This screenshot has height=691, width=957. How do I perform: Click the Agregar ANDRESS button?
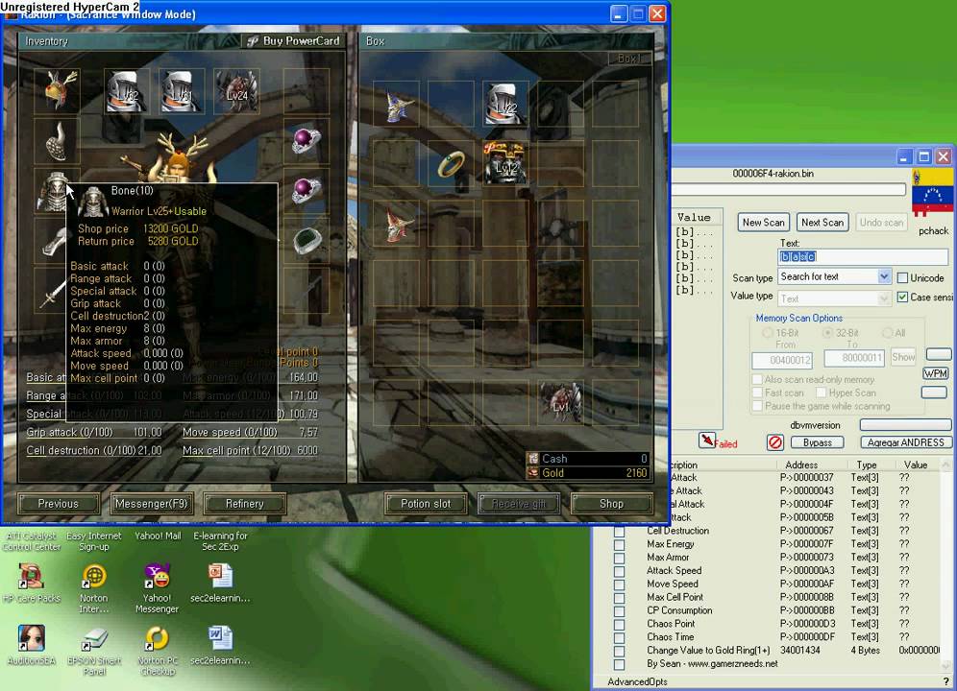click(x=906, y=442)
